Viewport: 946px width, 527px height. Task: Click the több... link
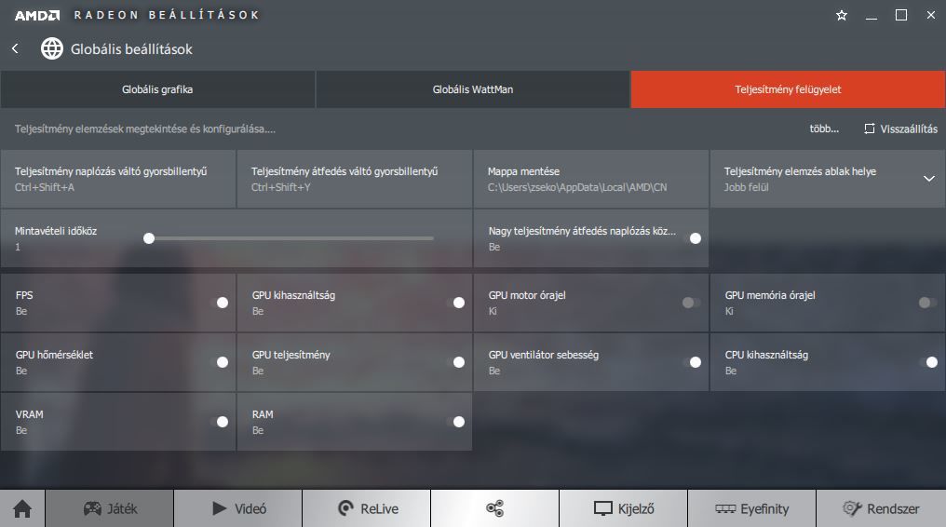[824, 128]
